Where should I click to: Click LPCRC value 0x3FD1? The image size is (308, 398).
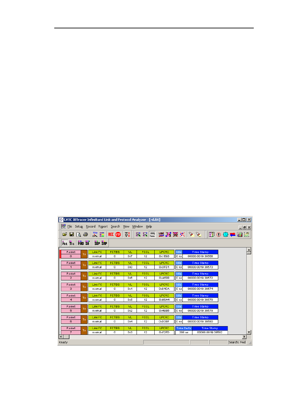[x=164, y=267]
